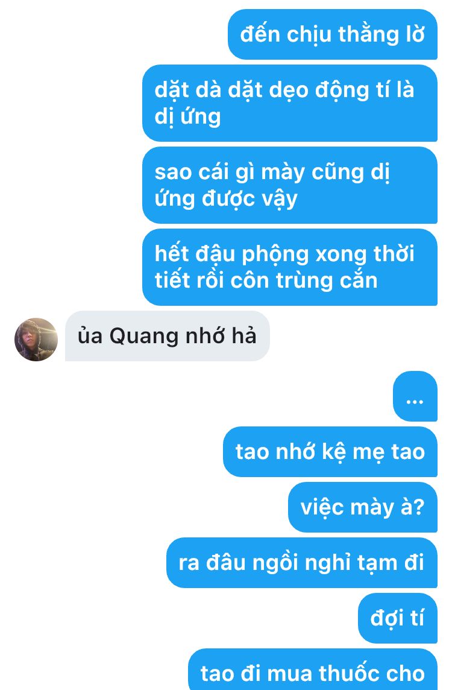Select the 'sao cái gì mày cũng dị ứng' message
Viewport: 452px width, 690px height.
290,185
